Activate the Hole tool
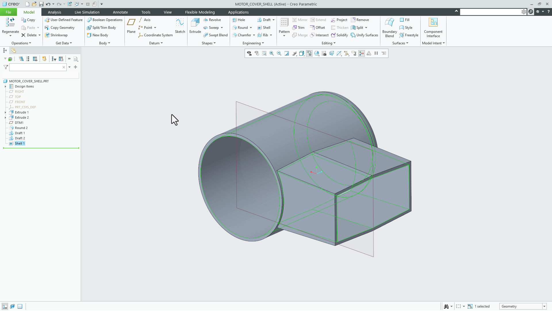Viewport: 552px width, 311px height. (x=239, y=20)
